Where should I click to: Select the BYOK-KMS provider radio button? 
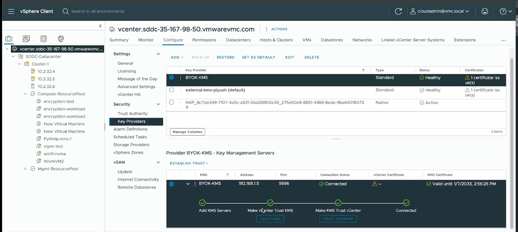[171, 77]
